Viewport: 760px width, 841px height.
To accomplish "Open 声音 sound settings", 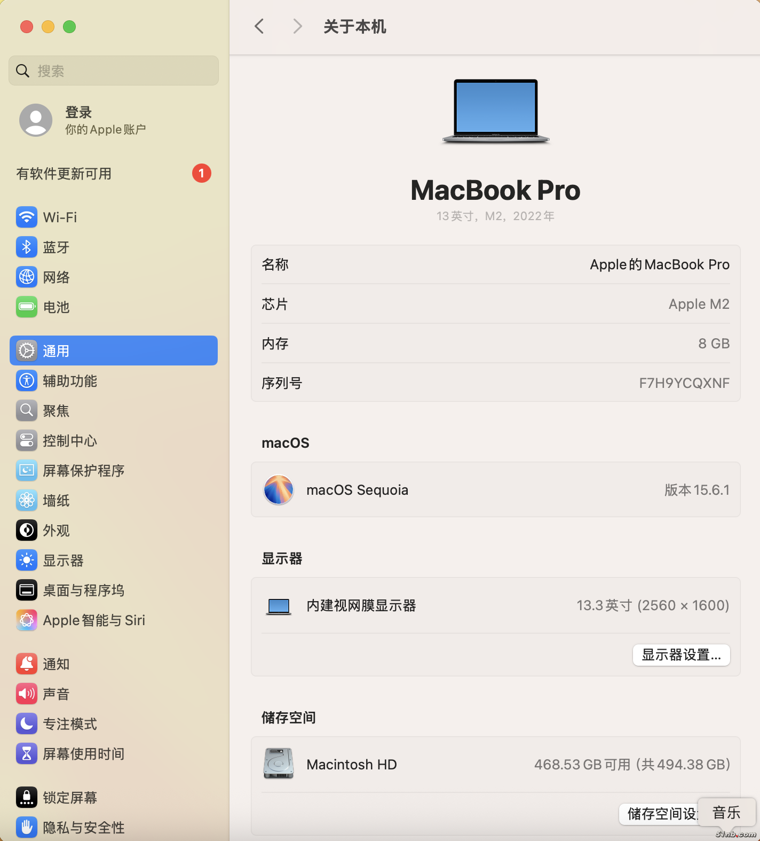I will (x=113, y=694).
